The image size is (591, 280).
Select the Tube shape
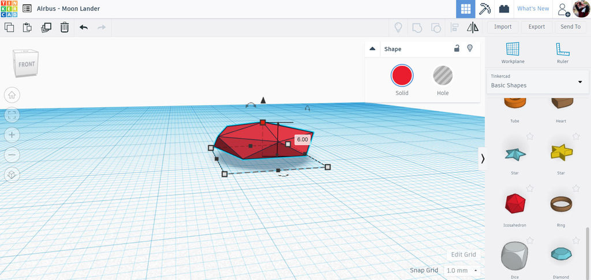[x=515, y=103]
